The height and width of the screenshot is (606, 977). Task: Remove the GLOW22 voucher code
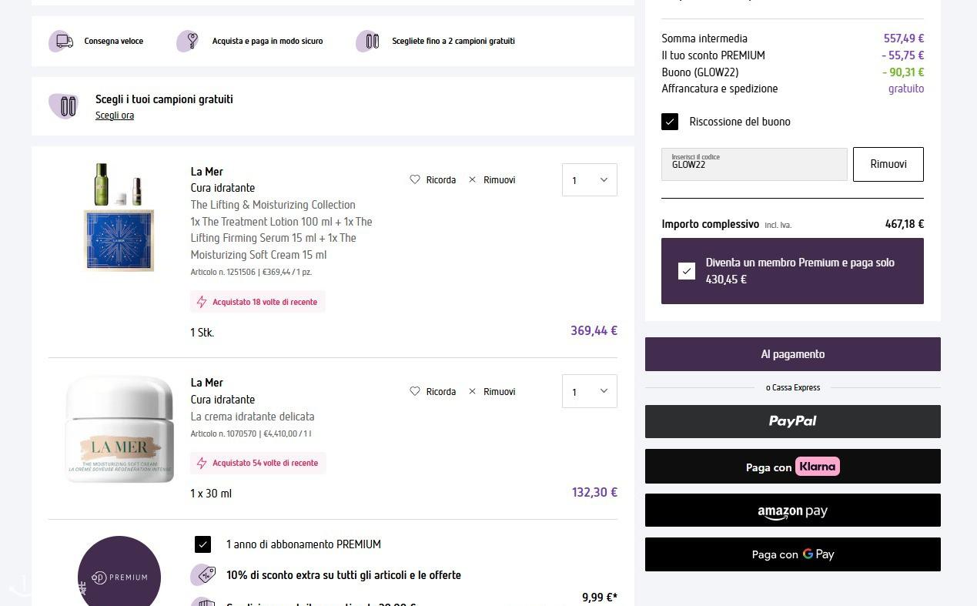(x=888, y=164)
